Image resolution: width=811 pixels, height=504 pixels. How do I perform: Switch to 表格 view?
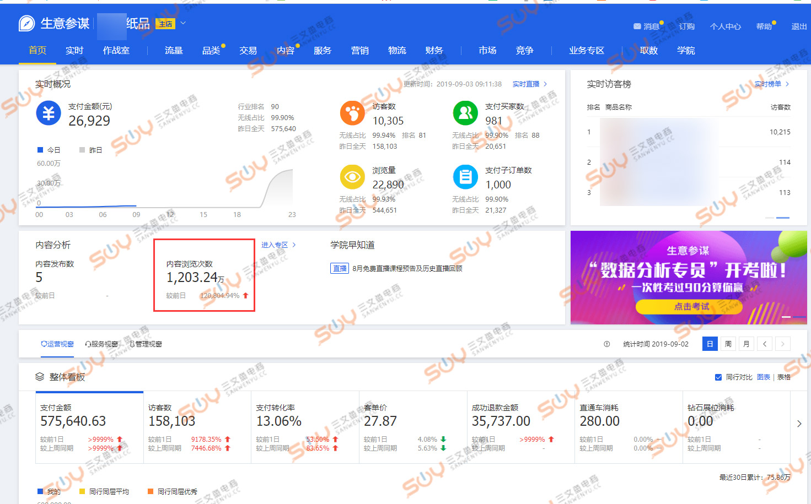click(x=784, y=377)
